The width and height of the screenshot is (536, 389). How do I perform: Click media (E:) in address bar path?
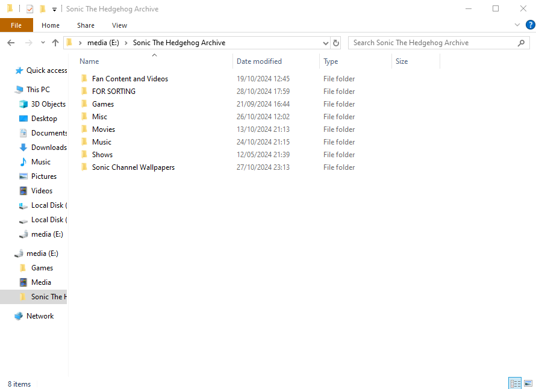pos(103,43)
